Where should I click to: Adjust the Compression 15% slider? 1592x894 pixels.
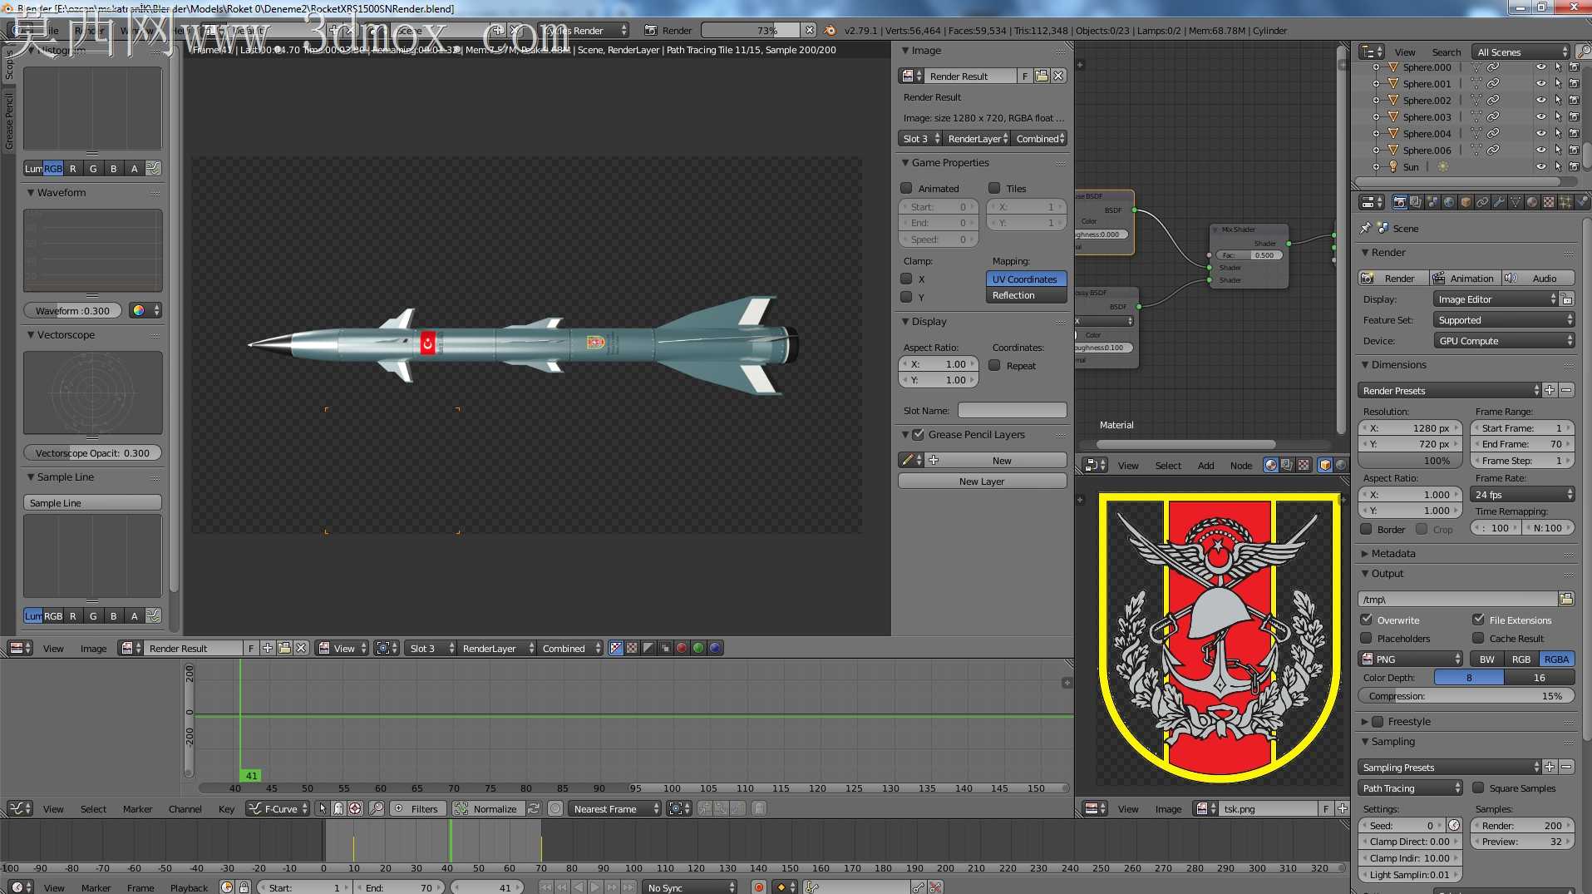pyautogui.click(x=1466, y=696)
